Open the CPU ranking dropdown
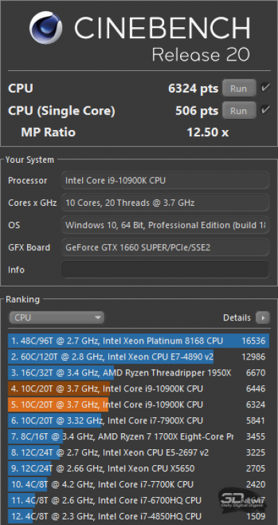This screenshot has width=278, height=525. pyautogui.click(x=56, y=317)
